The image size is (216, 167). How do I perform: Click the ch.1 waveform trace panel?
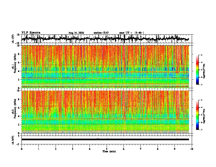pyautogui.click(x=107, y=39)
